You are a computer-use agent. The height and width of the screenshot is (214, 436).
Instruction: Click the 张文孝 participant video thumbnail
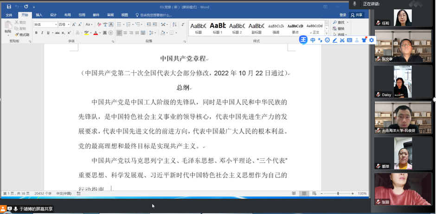point(403,46)
